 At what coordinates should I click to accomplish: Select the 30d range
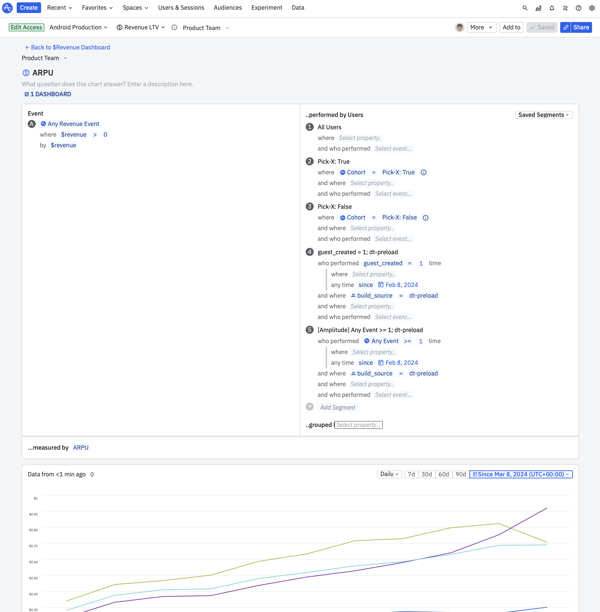pos(427,474)
